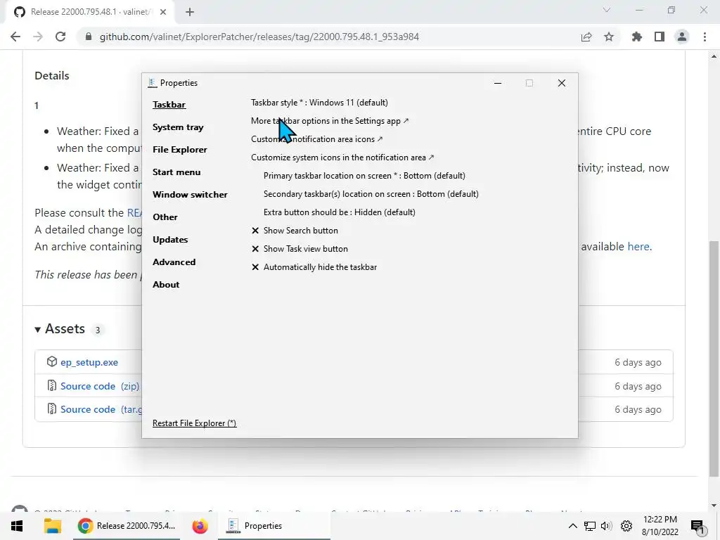Switch to Chrome taskbar button
The height and width of the screenshot is (540, 720).
[x=127, y=526]
